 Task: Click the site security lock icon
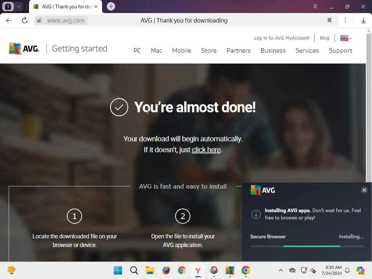pos(39,21)
